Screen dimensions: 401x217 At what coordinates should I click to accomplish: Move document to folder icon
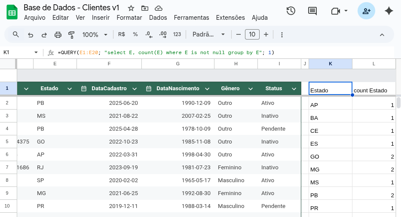[x=145, y=8]
